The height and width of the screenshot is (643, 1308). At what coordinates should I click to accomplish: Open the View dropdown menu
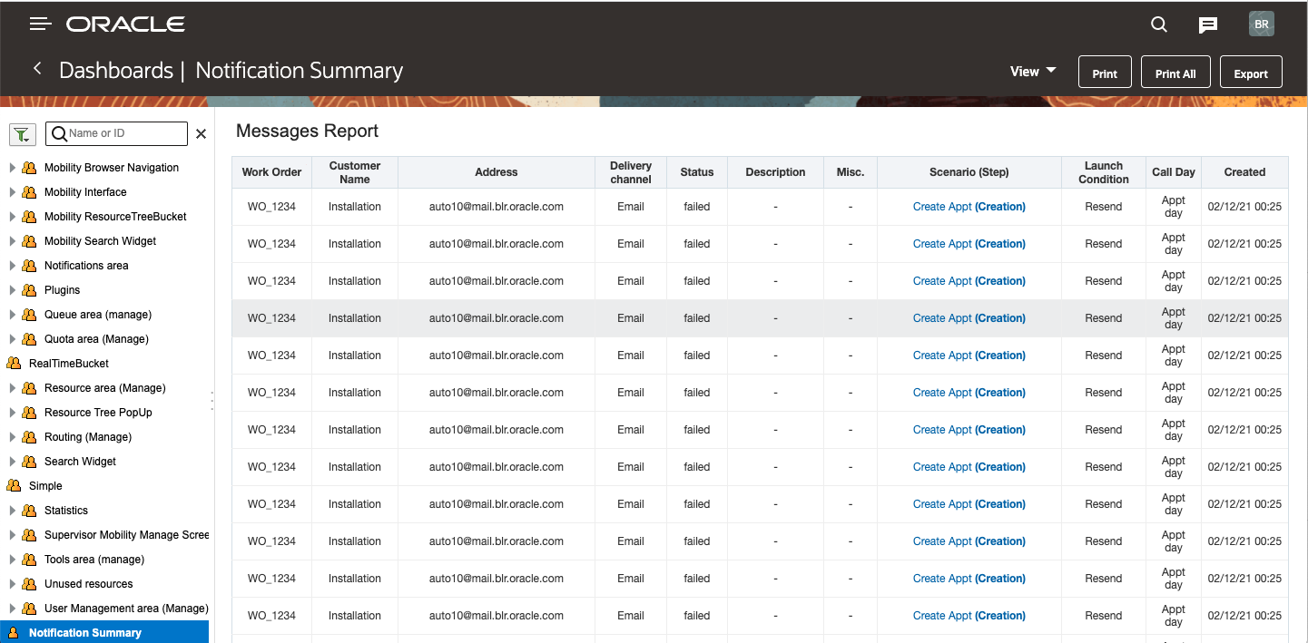tap(1033, 72)
